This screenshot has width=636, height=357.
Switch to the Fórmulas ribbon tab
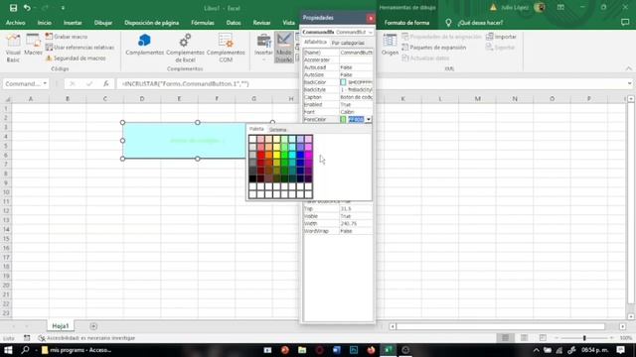(203, 23)
